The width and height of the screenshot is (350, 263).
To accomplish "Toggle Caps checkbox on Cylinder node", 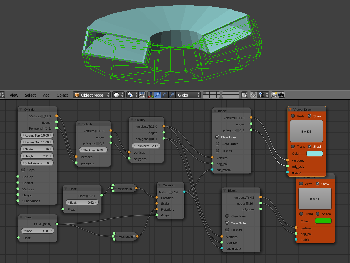I will pyautogui.click(x=23, y=170).
